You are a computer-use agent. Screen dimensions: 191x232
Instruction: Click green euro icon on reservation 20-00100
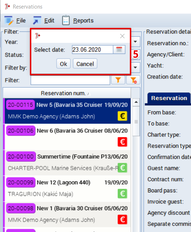pyautogui.click(x=122, y=168)
